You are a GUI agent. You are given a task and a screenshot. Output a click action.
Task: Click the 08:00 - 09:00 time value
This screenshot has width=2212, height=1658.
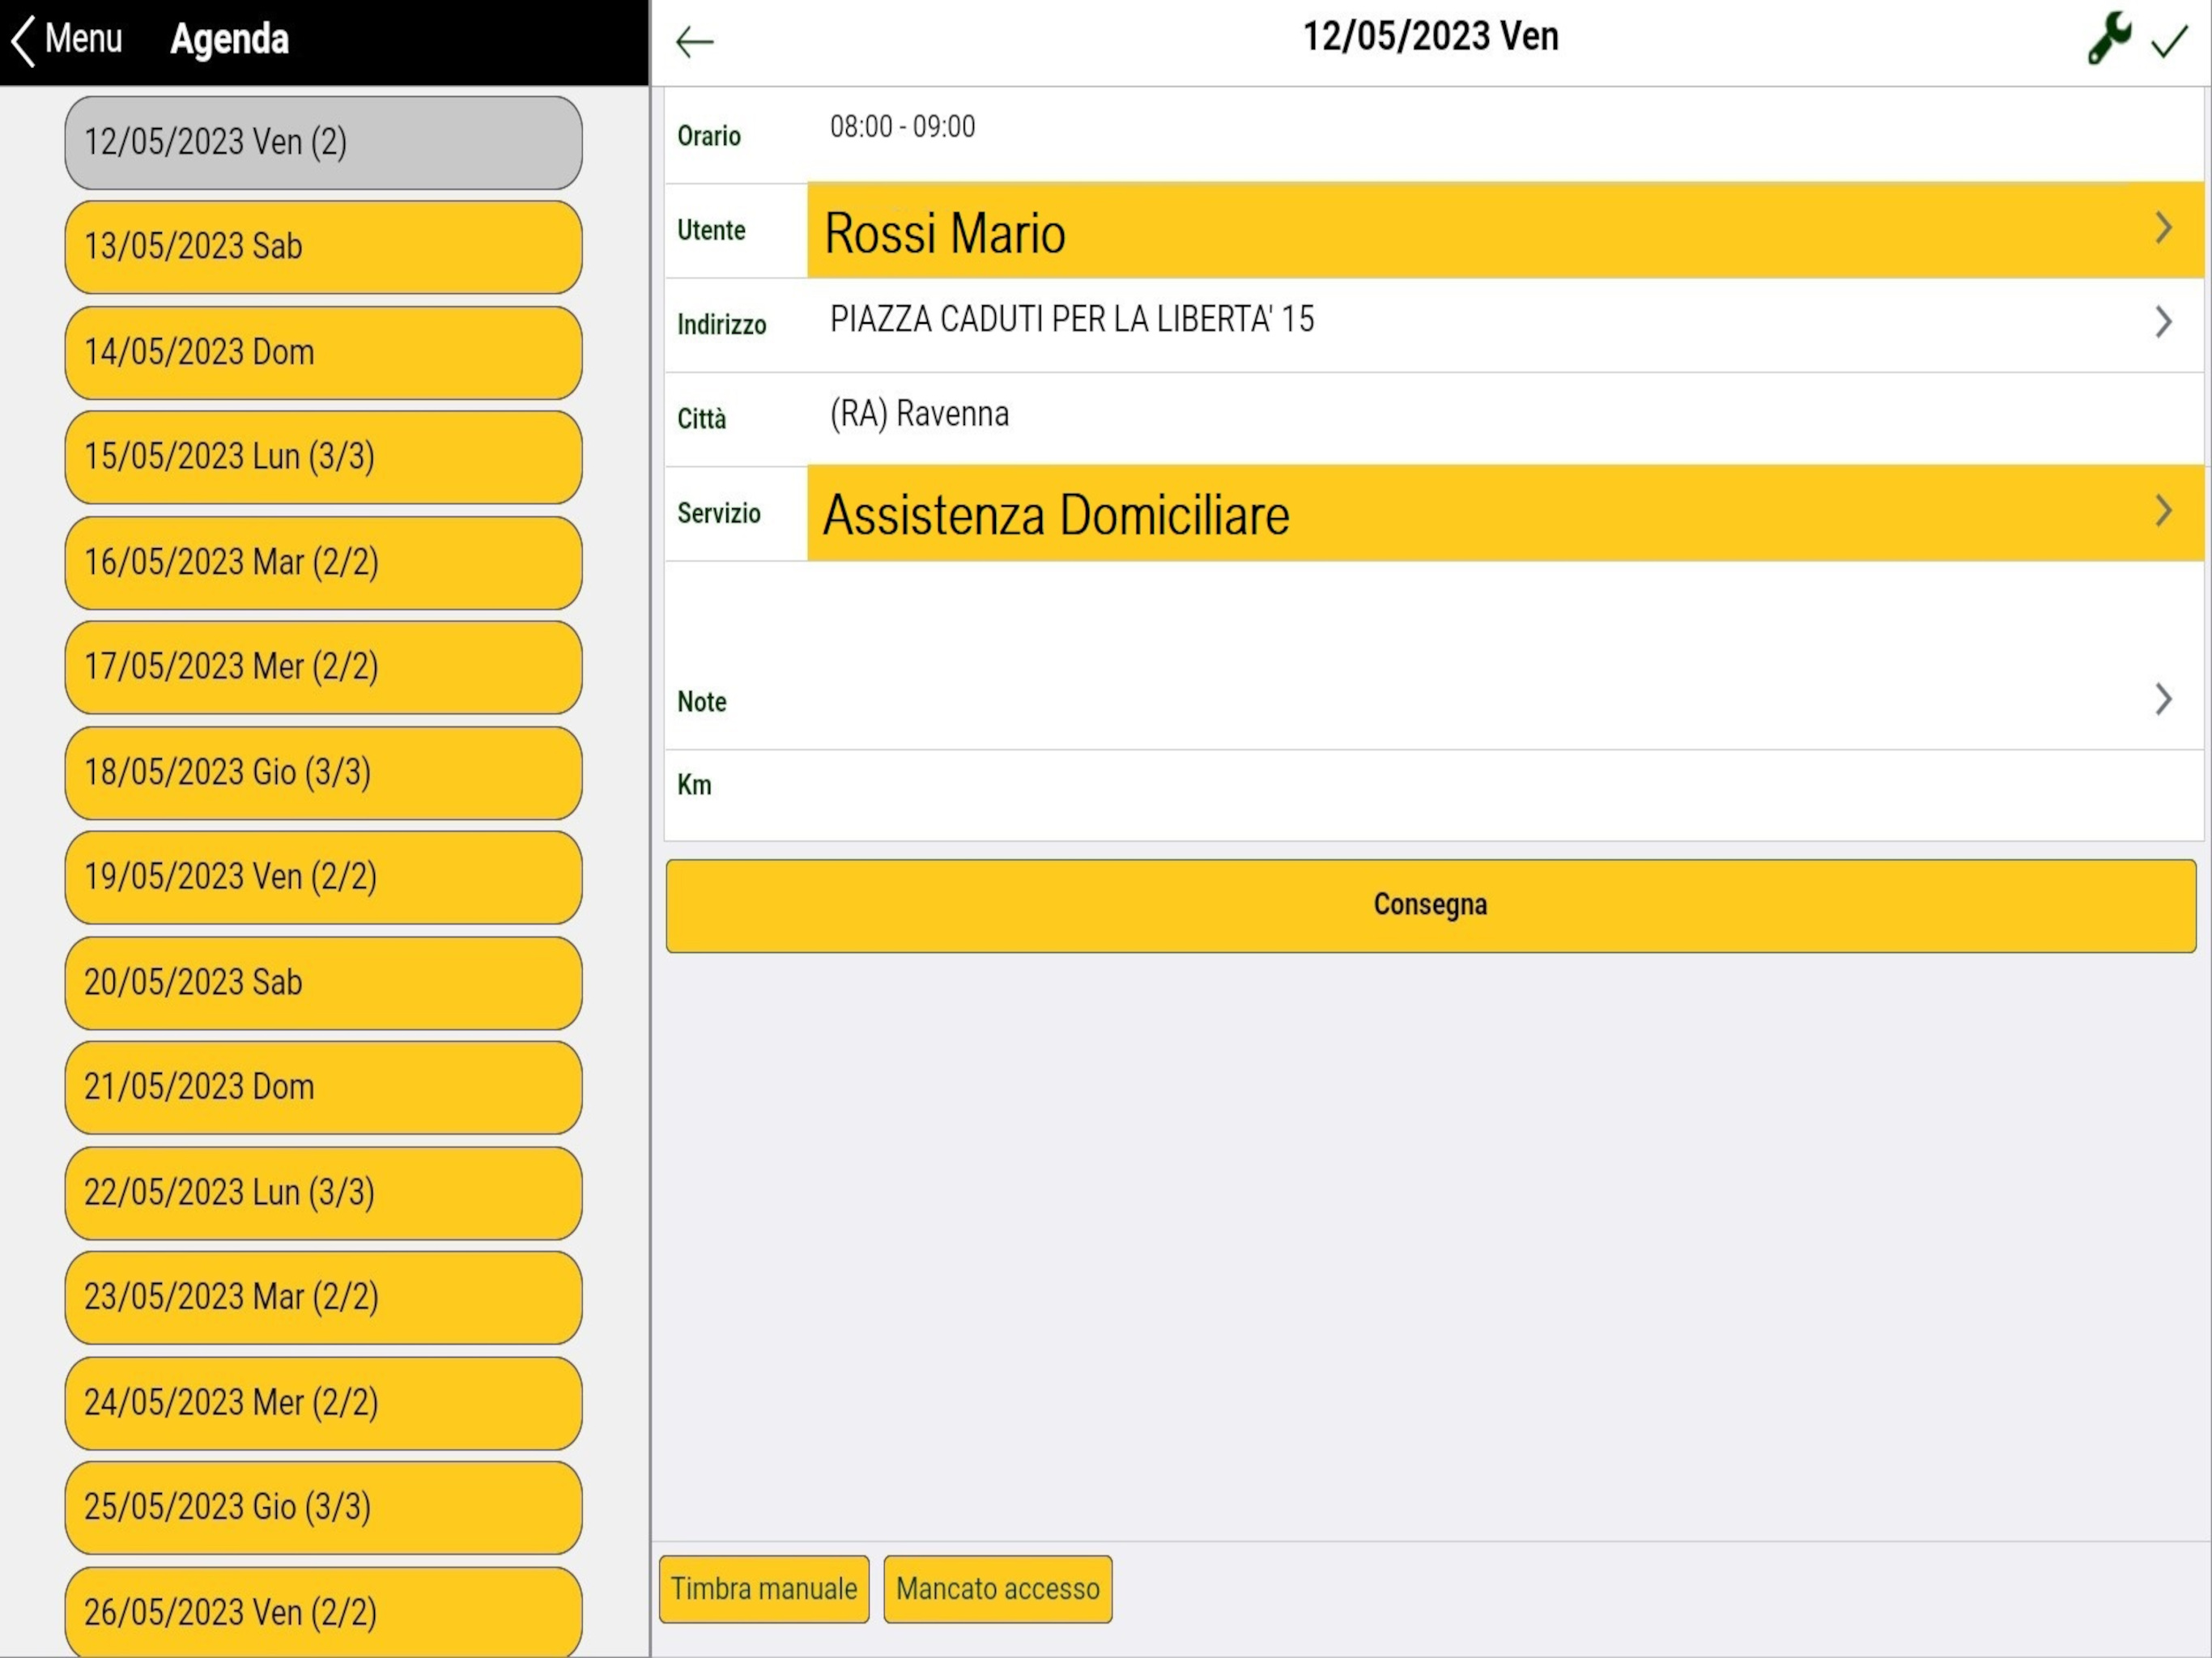click(x=902, y=127)
